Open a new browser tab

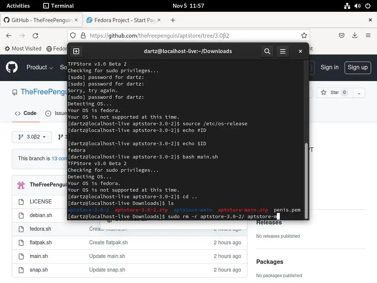(173, 20)
